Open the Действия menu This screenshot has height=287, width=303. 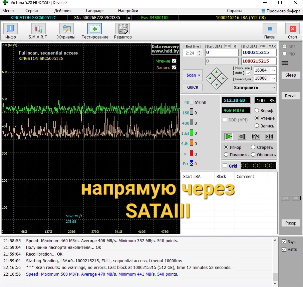(63, 11)
